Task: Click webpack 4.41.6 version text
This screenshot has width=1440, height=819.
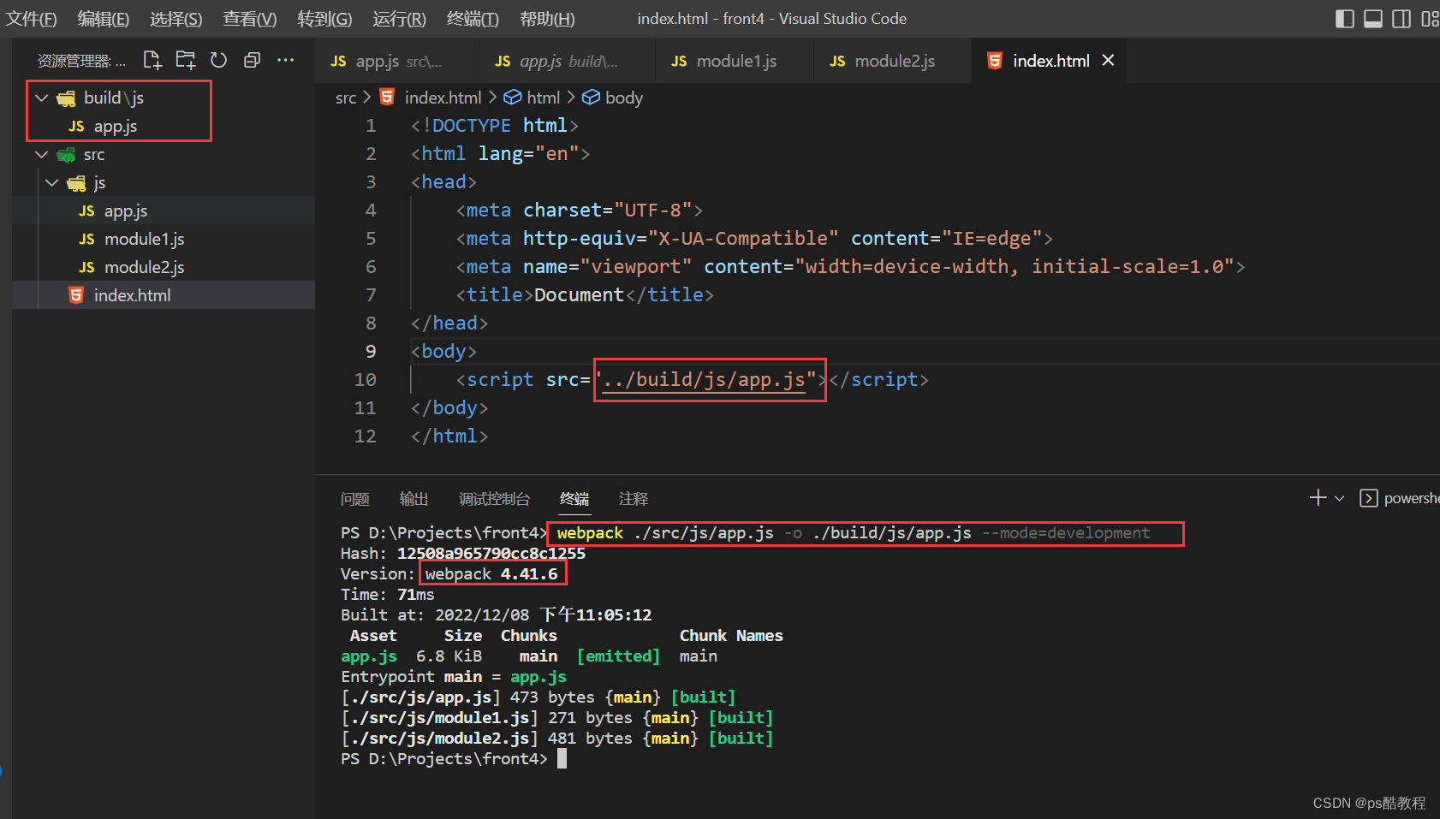Action: pos(491,573)
